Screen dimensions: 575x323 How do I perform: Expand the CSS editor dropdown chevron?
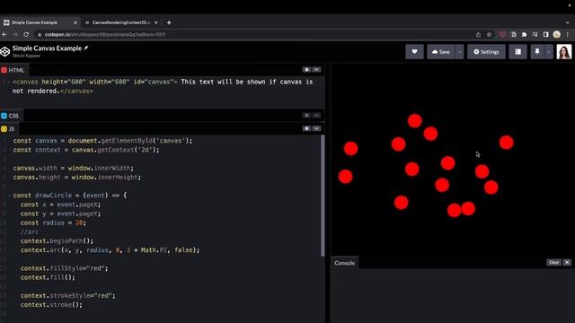316,116
